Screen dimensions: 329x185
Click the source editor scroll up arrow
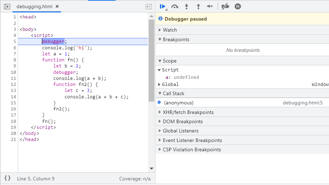[x=152, y=16]
